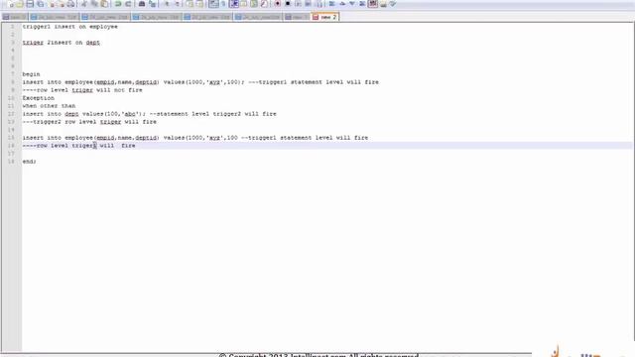Click line number 7 in the margin
Viewport: 635px width, 357px height.
point(13,74)
